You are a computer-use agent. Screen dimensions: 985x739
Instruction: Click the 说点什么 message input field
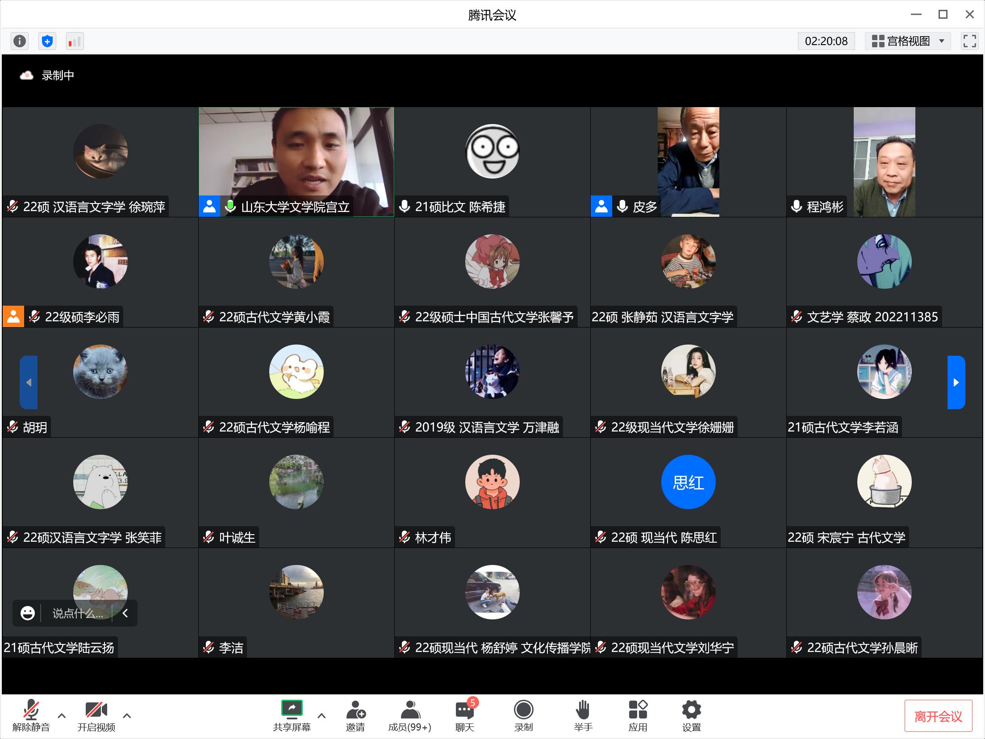pos(77,614)
